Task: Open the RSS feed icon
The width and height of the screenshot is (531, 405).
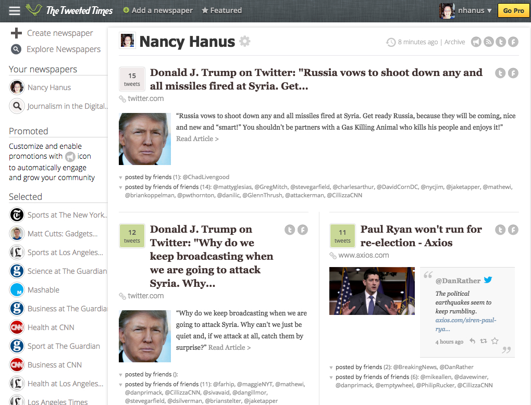Action: [488, 42]
